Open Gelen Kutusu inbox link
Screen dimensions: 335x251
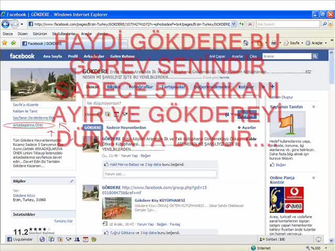point(122,56)
